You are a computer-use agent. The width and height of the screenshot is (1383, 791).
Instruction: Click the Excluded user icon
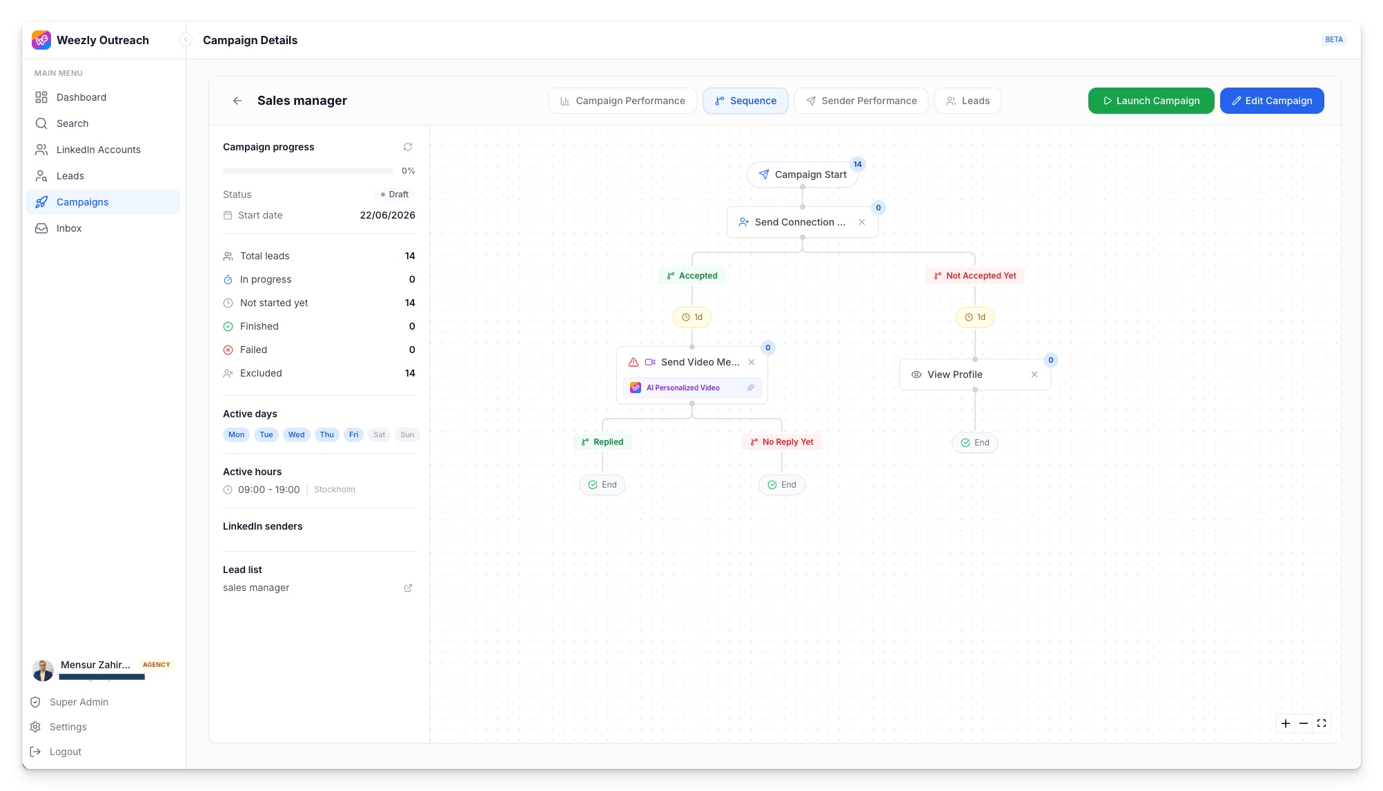[228, 373]
